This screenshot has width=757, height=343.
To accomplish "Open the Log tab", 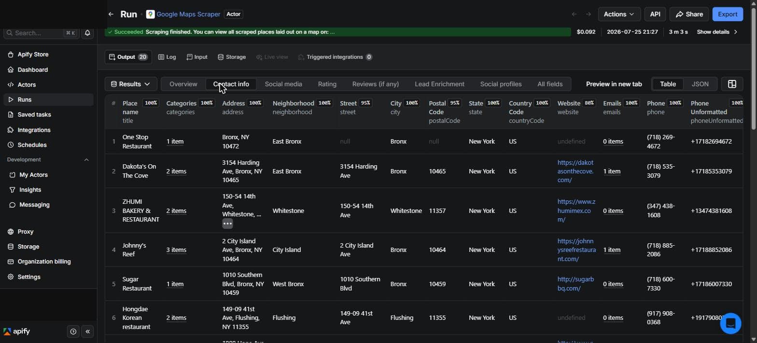I will [x=167, y=57].
